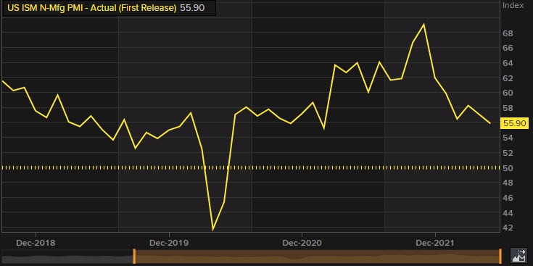Click the Dec-2021 date axis label
The image size is (533, 266).
coord(435,244)
